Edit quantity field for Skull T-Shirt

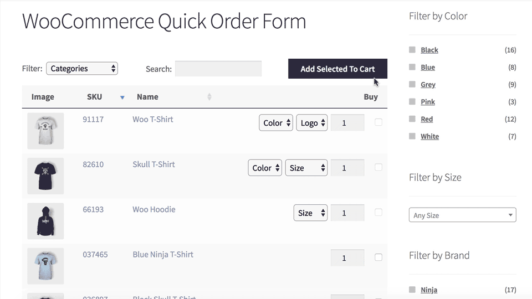(x=347, y=168)
